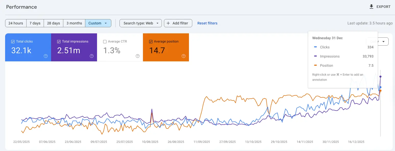Viewport: 395px width, 151px height.
Task: Toggle the Total clicks checkbox
Action: pos(13,42)
